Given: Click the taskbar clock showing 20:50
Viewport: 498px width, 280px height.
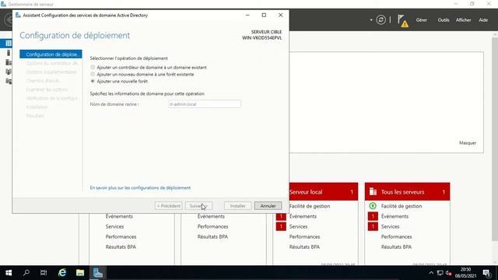Looking at the screenshot, I should point(465,273).
